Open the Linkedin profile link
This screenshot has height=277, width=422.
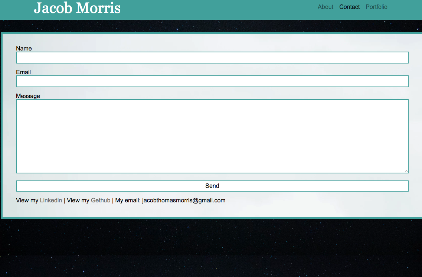point(51,200)
